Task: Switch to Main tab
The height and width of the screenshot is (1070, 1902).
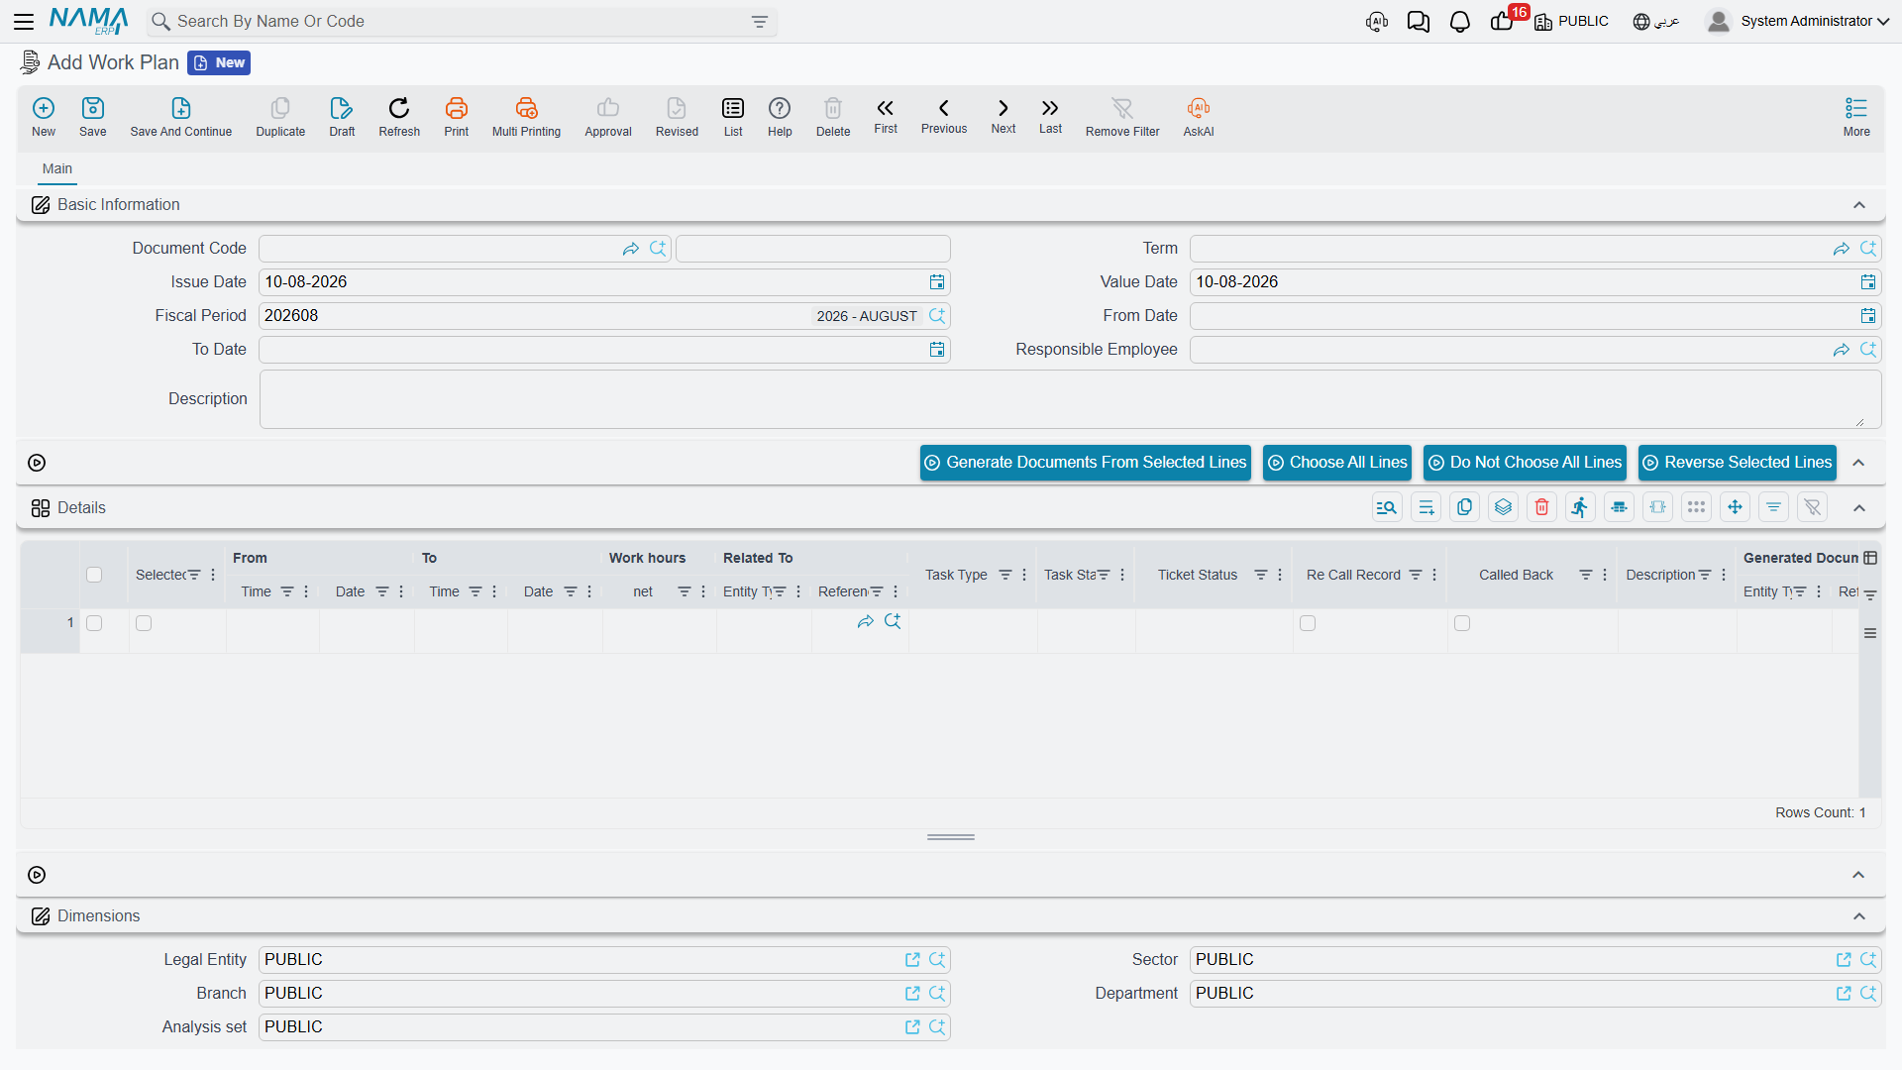Action: (x=57, y=168)
